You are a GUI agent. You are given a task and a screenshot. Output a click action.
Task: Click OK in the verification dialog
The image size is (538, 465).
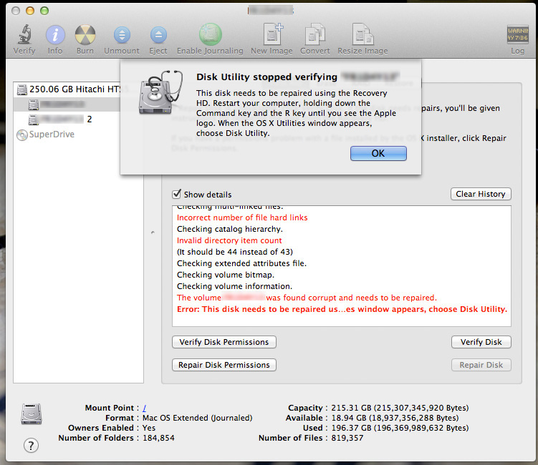(378, 153)
